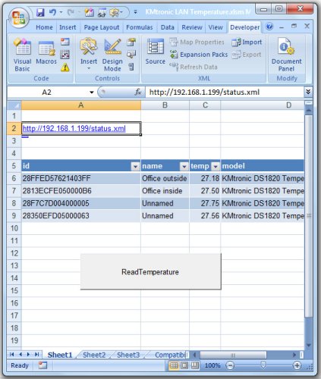Screen dimensions: 321x379
Task: Click the Save icon in quick access toolbar
Action: [x=40, y=12]
